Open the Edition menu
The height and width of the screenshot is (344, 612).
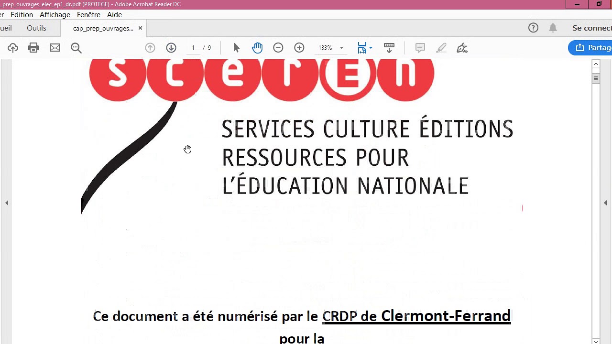(x=22, y=15)
